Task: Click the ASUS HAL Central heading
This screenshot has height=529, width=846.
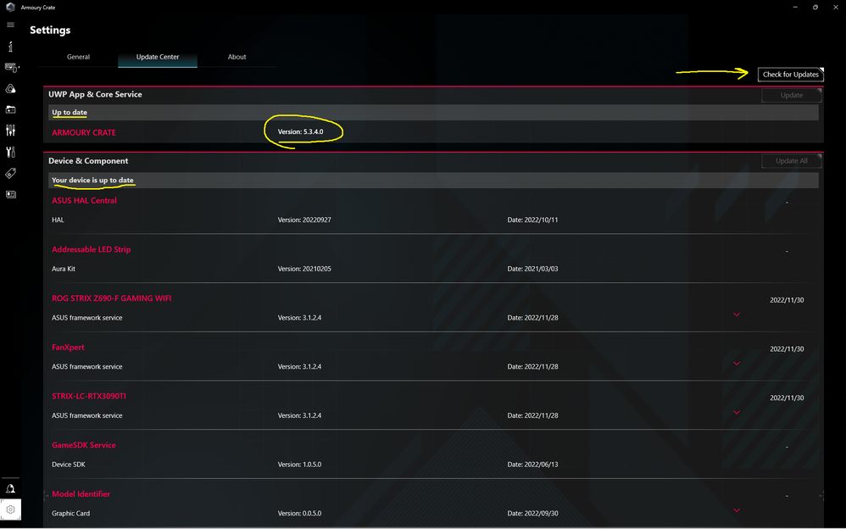Action: click(84, 200)
